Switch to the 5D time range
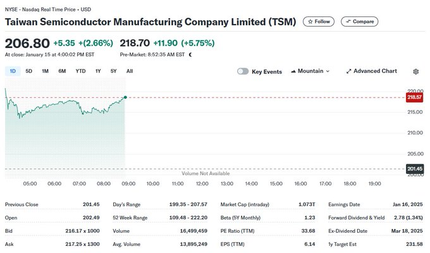 [29, 71]
